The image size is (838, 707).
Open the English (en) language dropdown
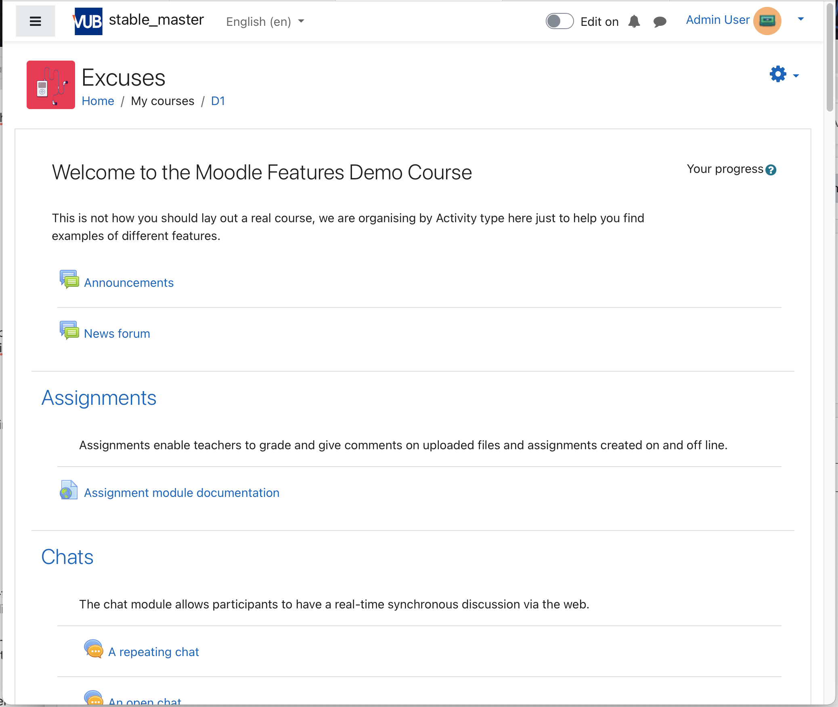[x=265, y=21]
